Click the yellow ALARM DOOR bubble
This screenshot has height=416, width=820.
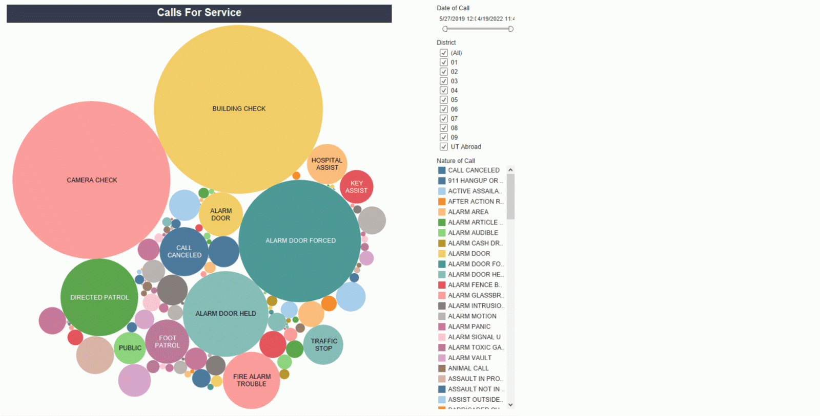(220, 214)
